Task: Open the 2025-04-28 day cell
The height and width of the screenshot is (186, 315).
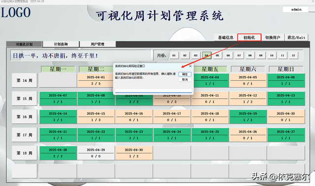Action: pos(58,153)
